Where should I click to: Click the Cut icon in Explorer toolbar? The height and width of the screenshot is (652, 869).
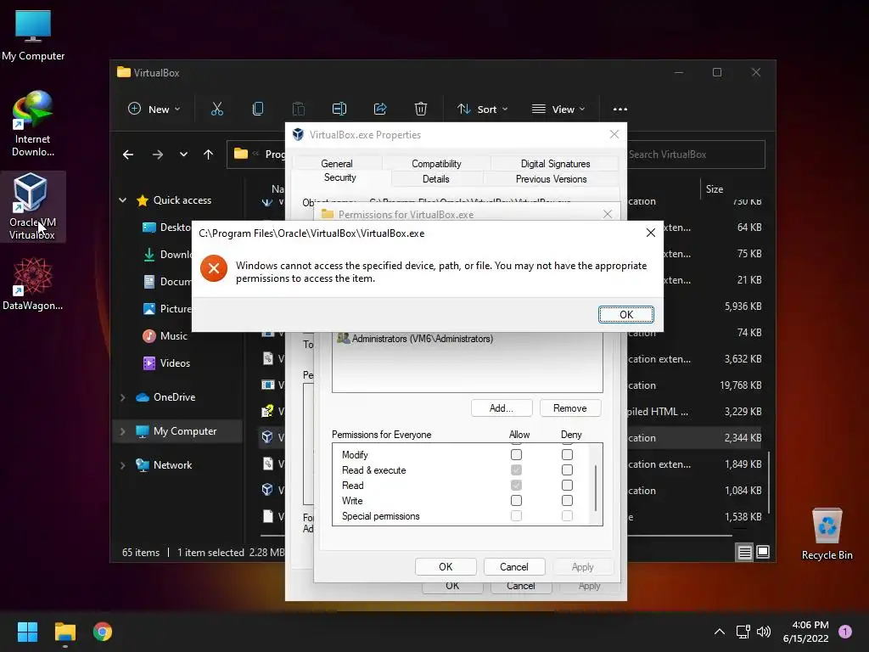coord(216,109)
